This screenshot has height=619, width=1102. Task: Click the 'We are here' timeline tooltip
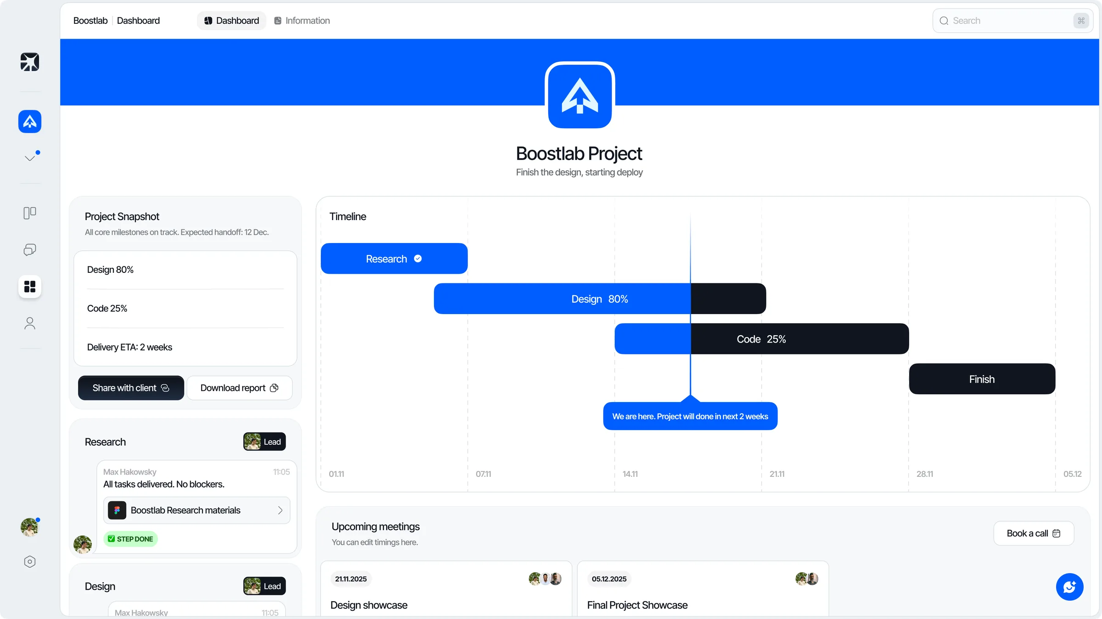(690, 416)
